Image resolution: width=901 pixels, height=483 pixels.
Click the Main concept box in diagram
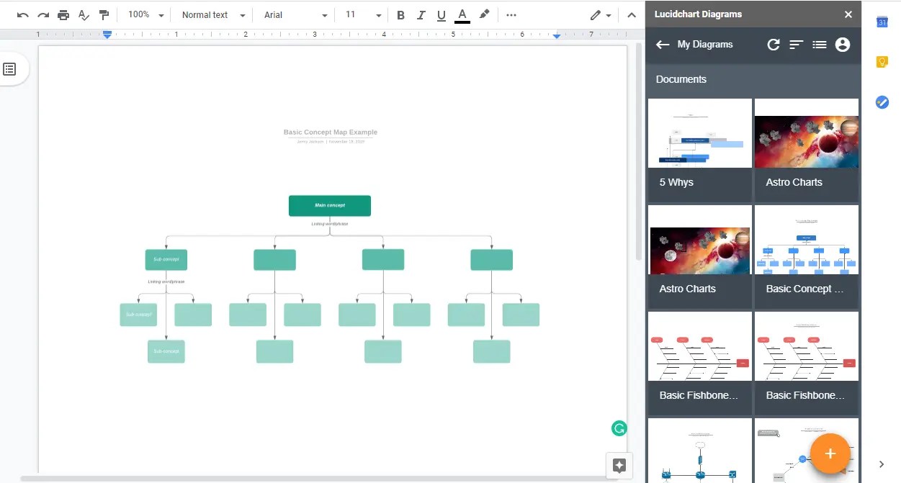point(330,205)
